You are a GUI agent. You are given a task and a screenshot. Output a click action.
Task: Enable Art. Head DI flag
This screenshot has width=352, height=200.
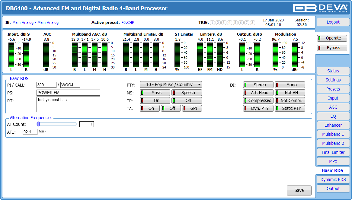258,93
